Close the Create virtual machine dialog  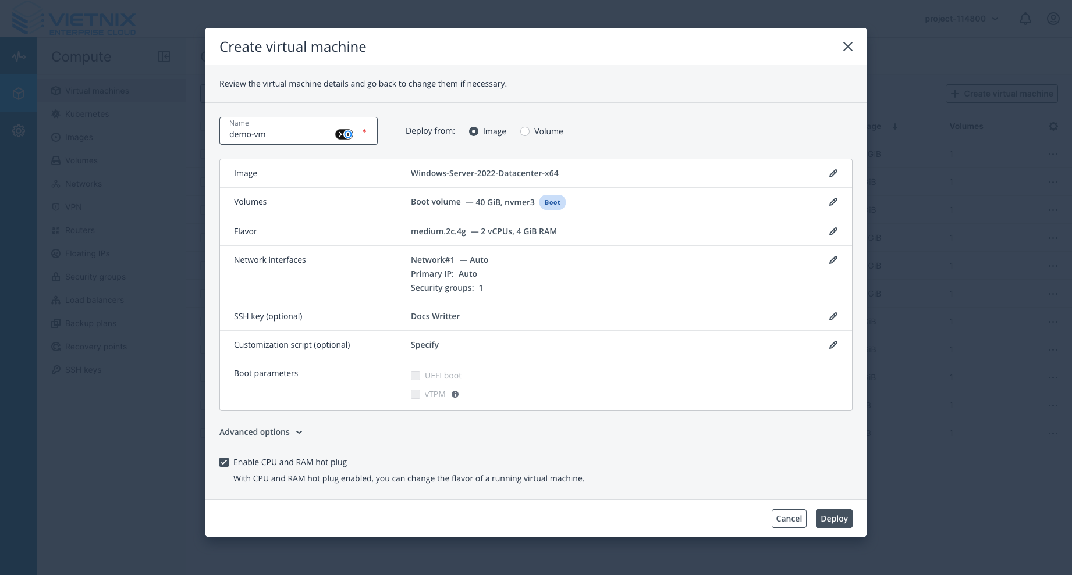point(848,47)
